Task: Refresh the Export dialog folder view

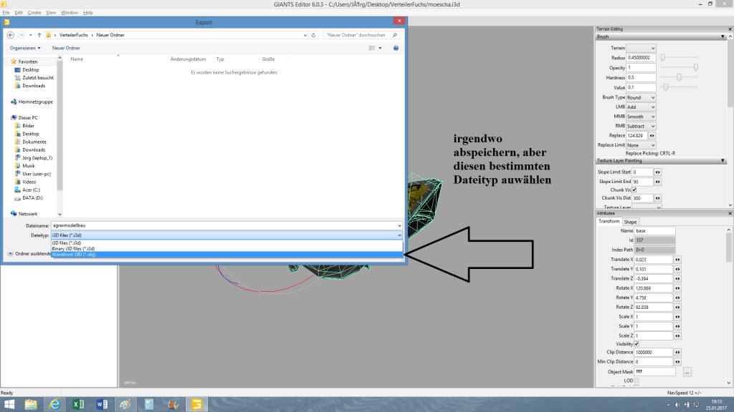Action: point(314,35)
